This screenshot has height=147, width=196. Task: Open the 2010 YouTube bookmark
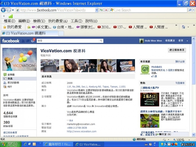click(x=104, y=27)
